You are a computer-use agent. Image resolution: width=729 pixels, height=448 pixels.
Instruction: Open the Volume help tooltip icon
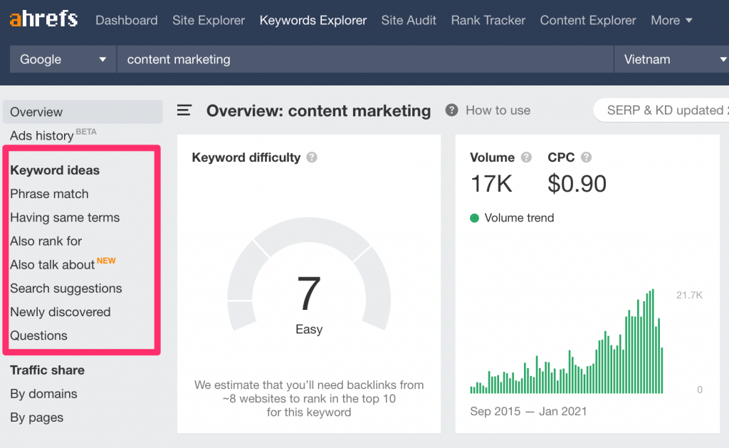(x=526, y=157)
